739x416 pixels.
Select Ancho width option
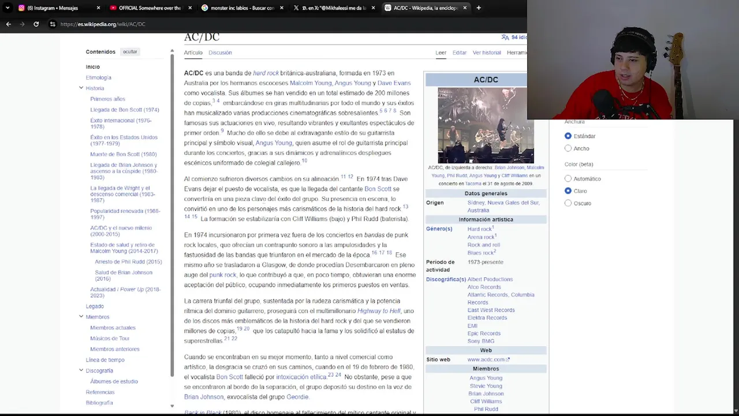568,148
